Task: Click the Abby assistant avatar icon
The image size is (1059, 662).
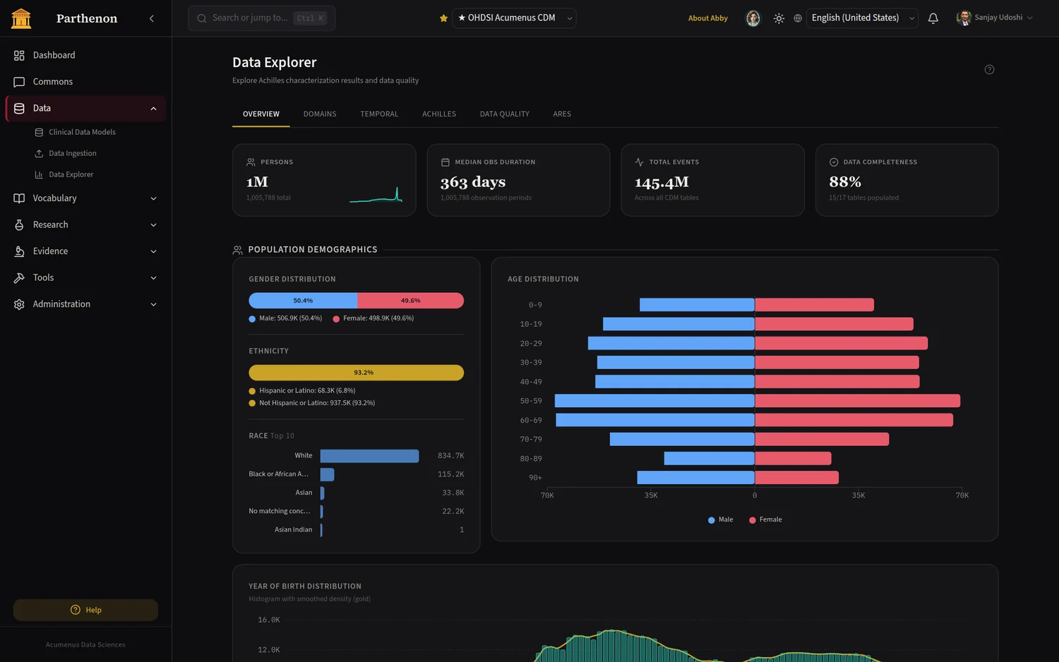Action: 753,18
